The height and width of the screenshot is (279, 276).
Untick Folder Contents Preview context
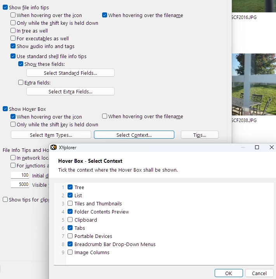tap(70, 212)
